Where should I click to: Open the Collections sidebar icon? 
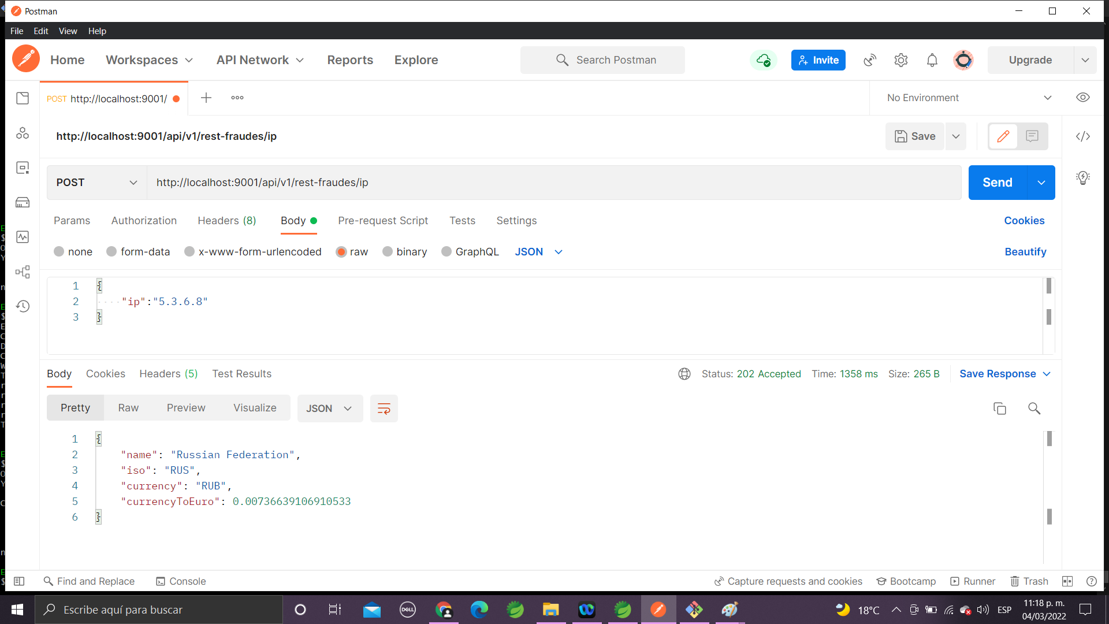[x=23, y=98]
